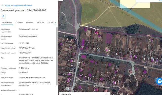Click the yellow highlighted parcel area
162x95 pixels.
tap(135, 4)
